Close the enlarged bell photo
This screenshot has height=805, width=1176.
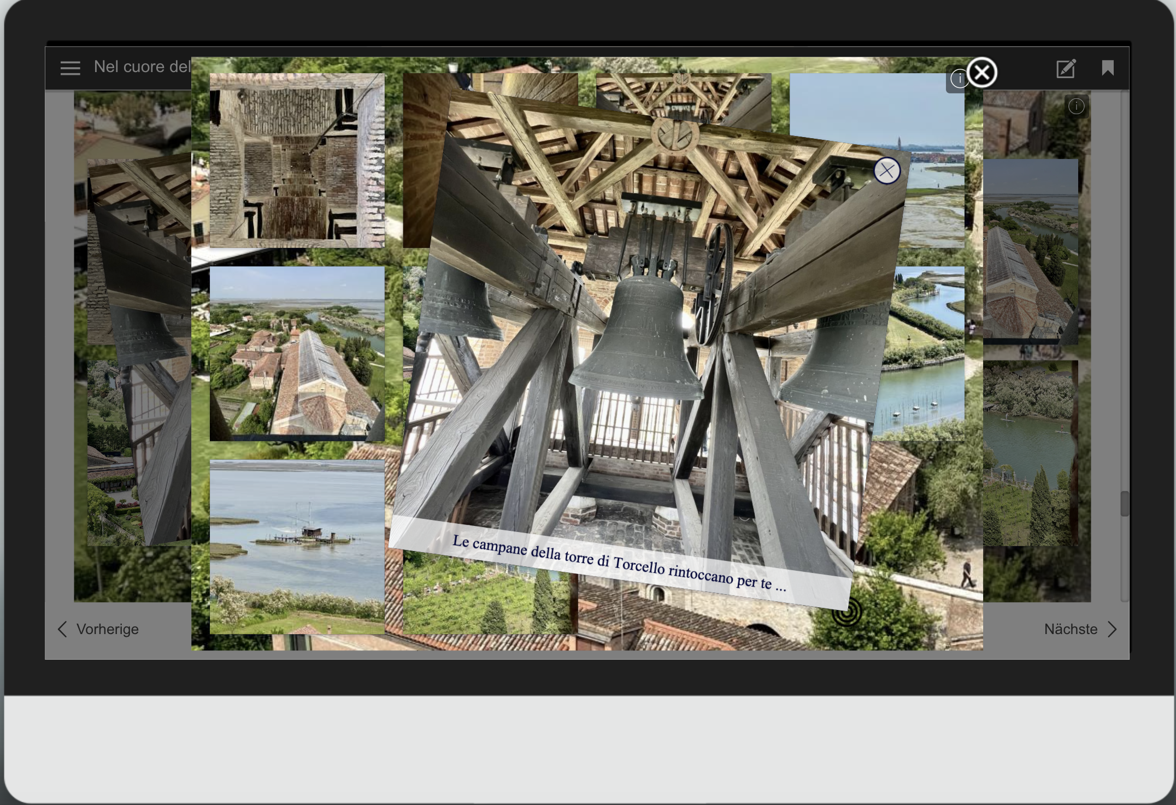(x=886, y=171)
